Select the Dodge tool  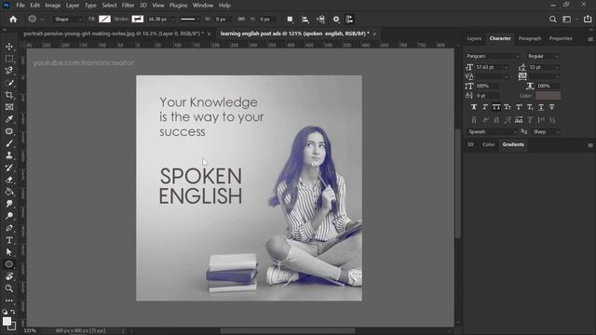pyautogui.click(x=9, y=216)
